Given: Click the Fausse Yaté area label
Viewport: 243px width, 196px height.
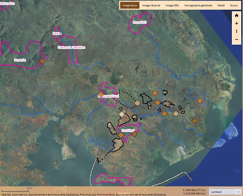Looking at the screenshot, I should (140, 22).
